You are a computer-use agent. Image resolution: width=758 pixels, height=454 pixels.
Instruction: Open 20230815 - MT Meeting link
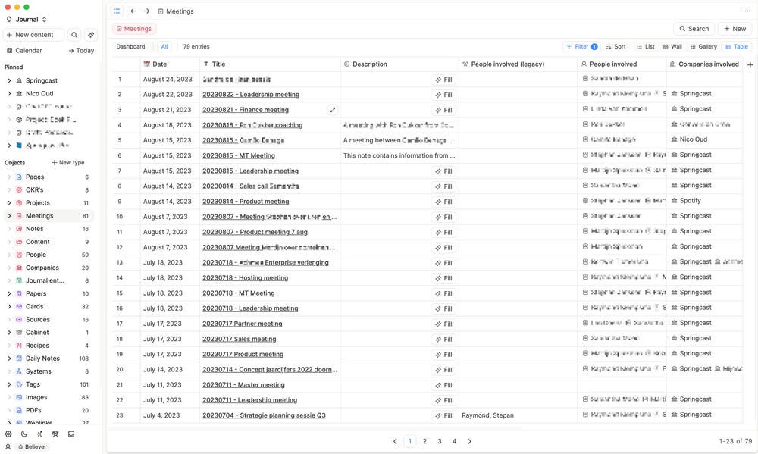(239, 155)
